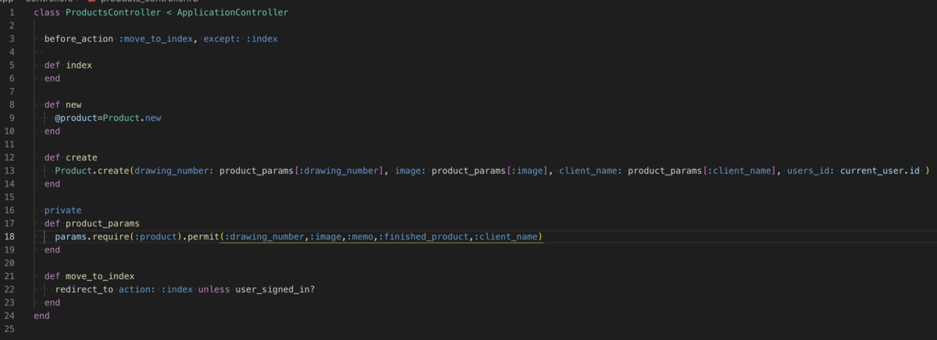Place cursor on 'index' method name in line 5
937x340 pixels.
(79, 66)
